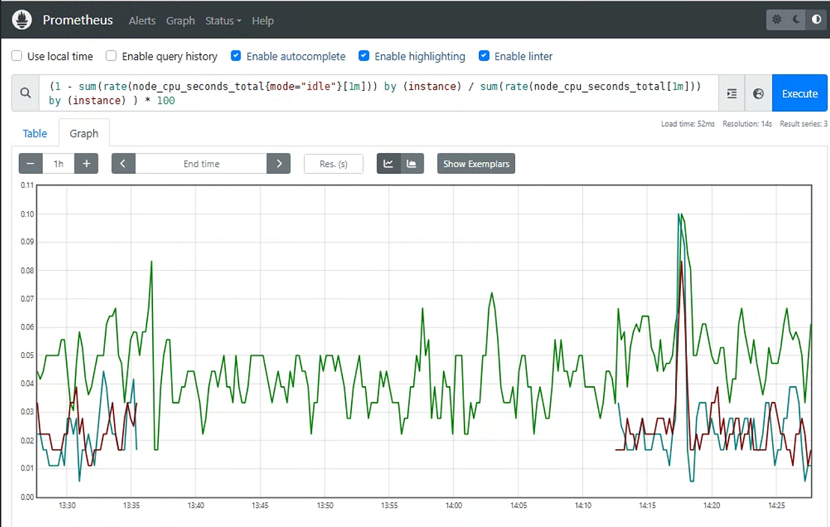Click the 1h range value field
This screenshot has width=830, height=527.
[x=58, y=163]
